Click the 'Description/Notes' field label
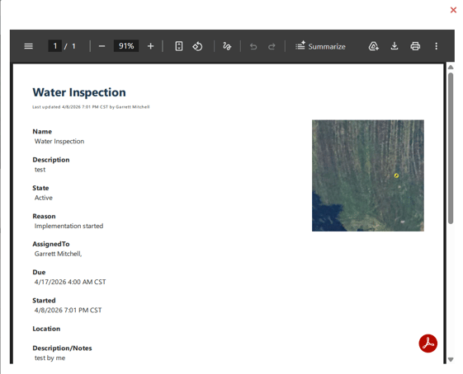The width and height of the screenshot is (463, 374). (62, 348)
